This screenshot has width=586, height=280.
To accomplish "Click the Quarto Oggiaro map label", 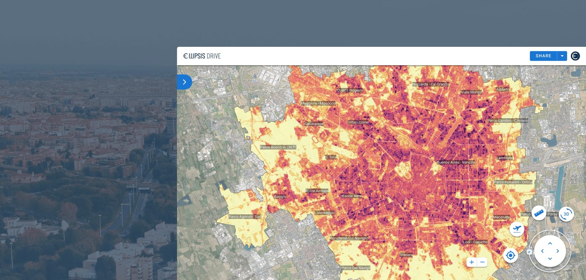I will (350, 90).
